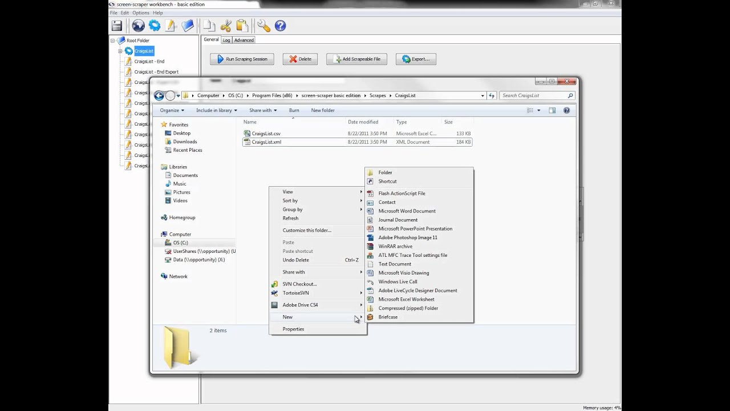Click the globe icon in workbench toolbar
This screenshot has width=730, height=411.
coord(138,26)
